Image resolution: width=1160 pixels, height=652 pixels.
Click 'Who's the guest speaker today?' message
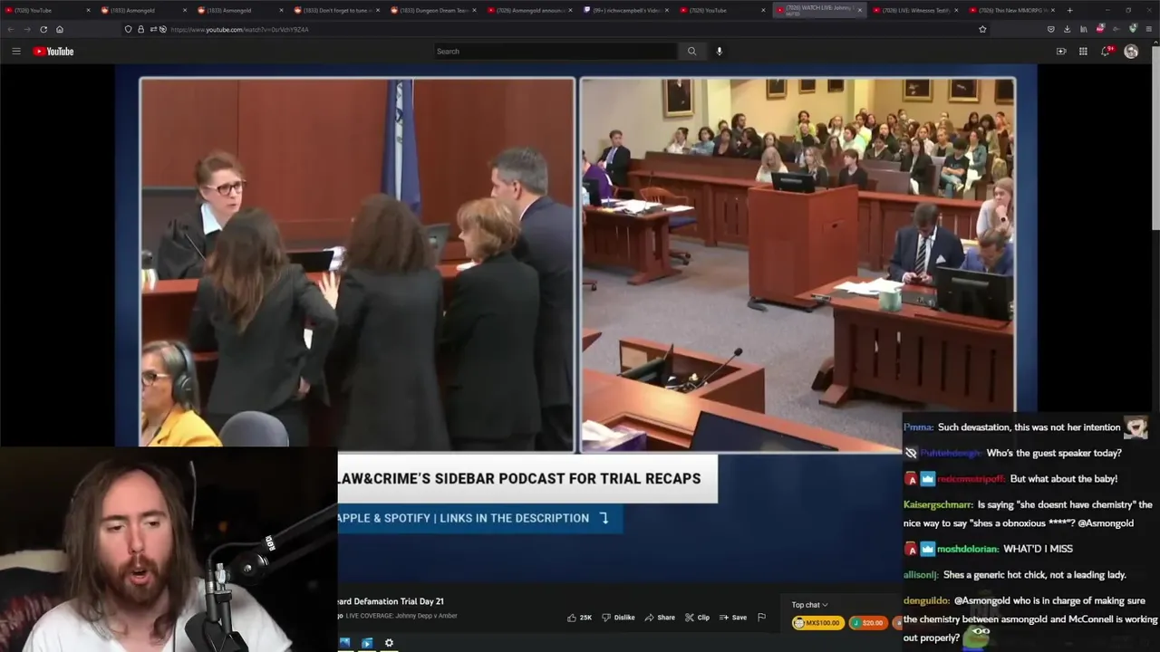1054,453
